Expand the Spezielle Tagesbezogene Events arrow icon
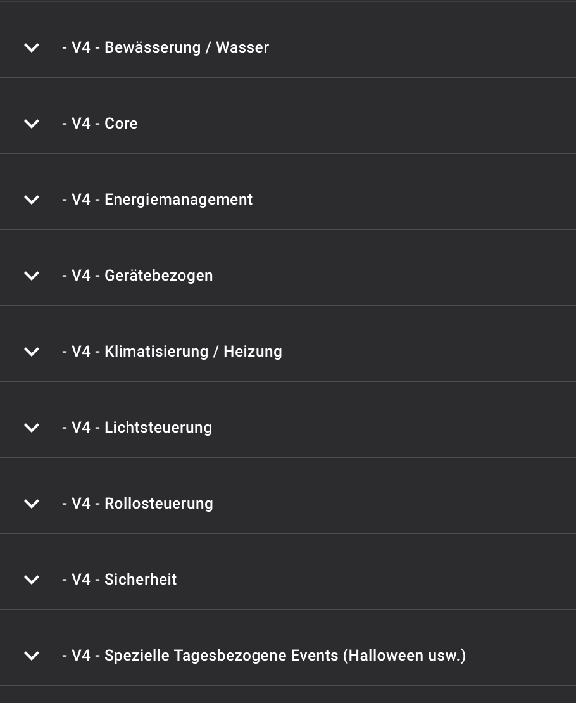The image size is (576, 703). pyautogui.click(x=32, y=655)
